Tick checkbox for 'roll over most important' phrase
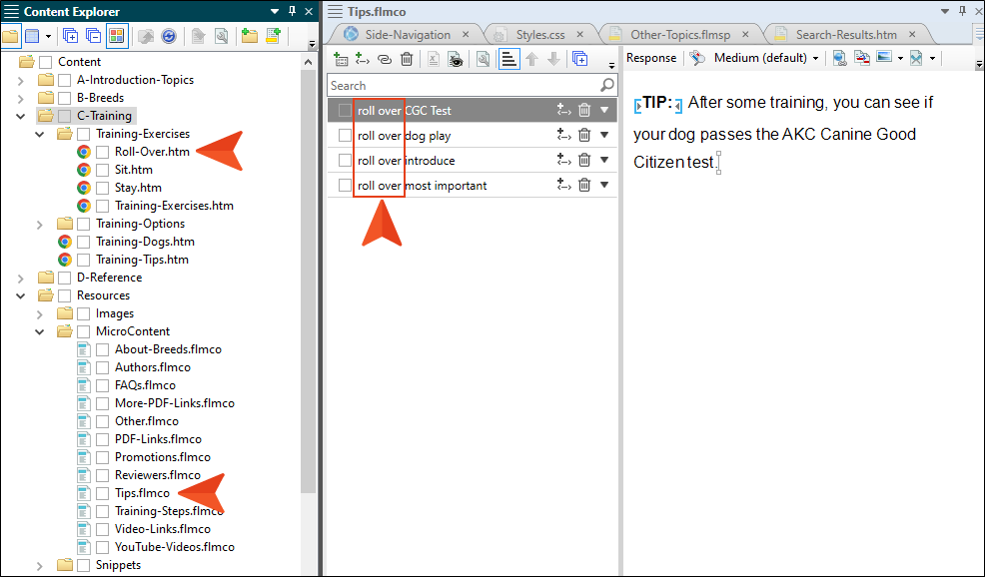The width and height of the screenshot is (985, 577). pos(345,186)
